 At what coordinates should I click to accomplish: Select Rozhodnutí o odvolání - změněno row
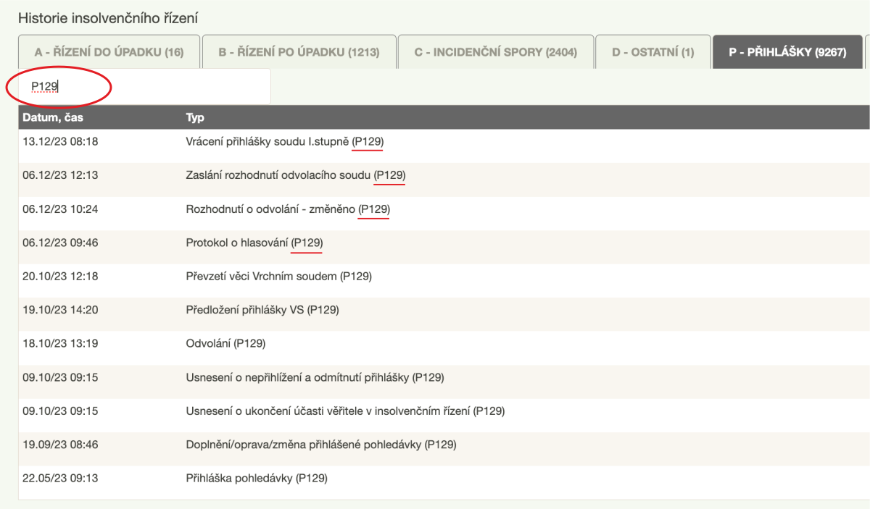pos(288,209)
